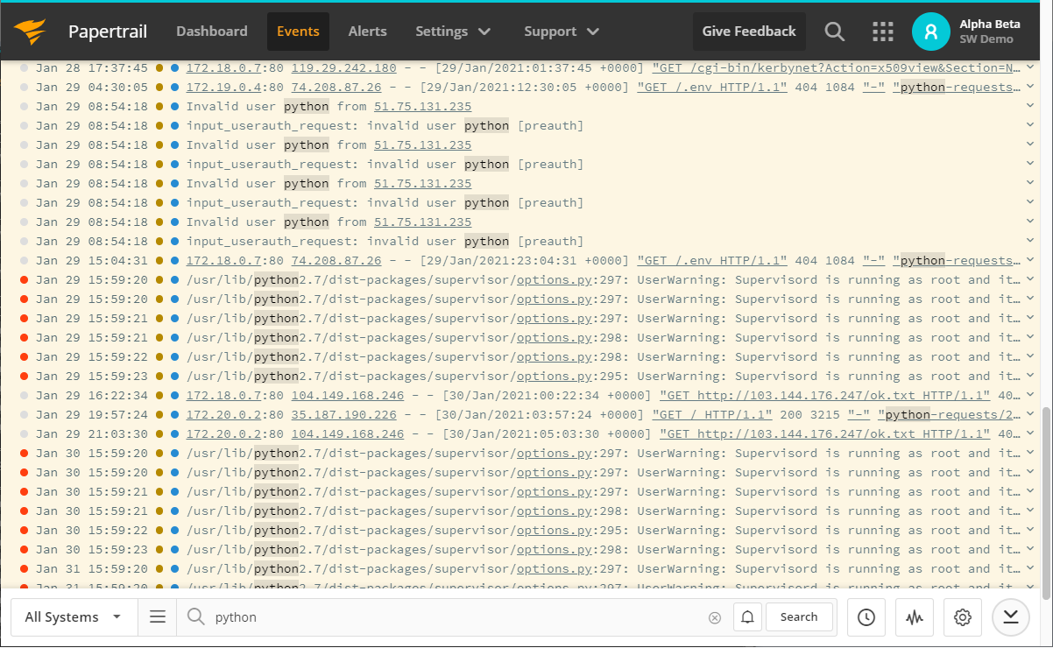Viewport: 1053px width, 648px height.
Task: Switch to the Dashboard tab
Action: click(x=211, y=32)
